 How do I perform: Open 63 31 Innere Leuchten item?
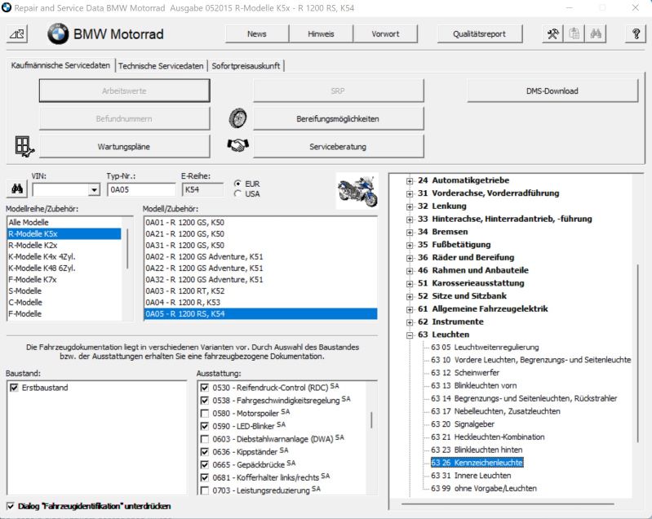pyautogui.click(x=471, y=476)
